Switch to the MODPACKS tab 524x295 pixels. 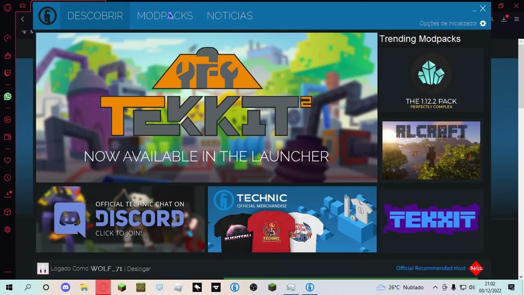point(165,16)
